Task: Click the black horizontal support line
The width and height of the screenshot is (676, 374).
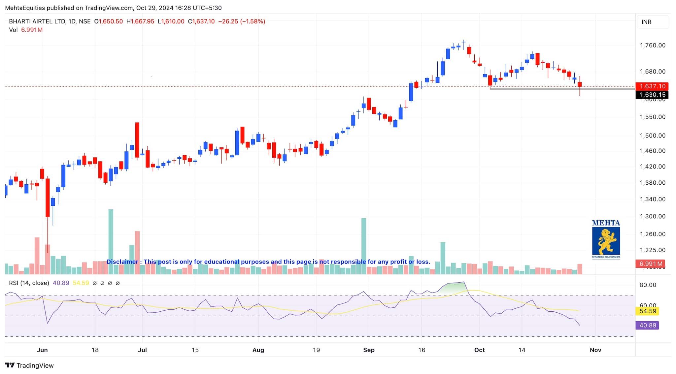Action: pos(535,89)
